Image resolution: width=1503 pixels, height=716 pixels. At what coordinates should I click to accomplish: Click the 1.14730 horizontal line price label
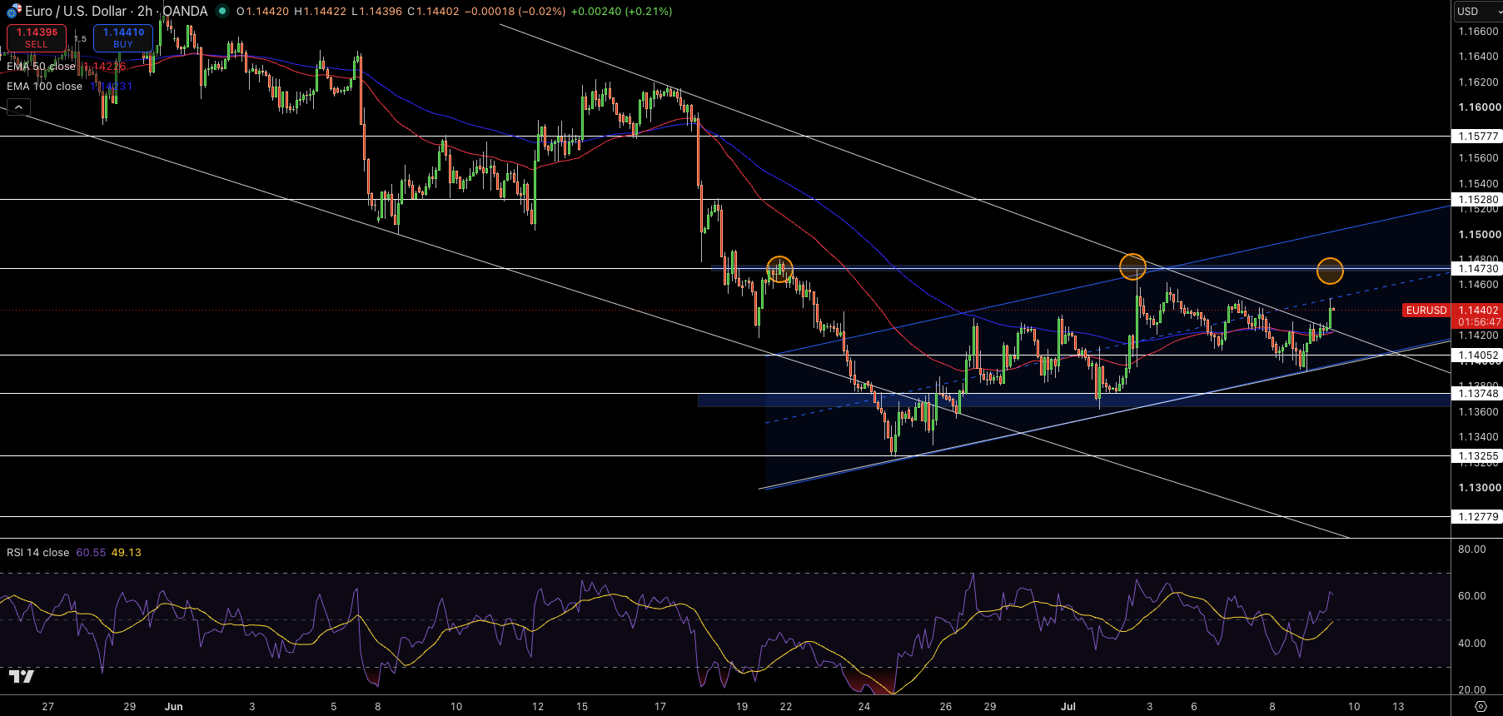(1477, 268)
